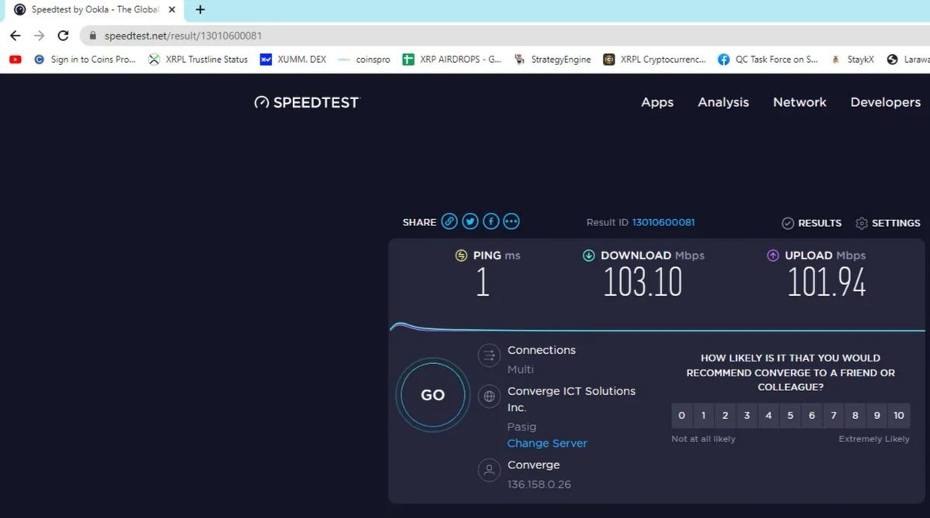The height and width of the screenshot is (518, 930).
Task: Open the Larawa bookmark
Action: [907, 59]
